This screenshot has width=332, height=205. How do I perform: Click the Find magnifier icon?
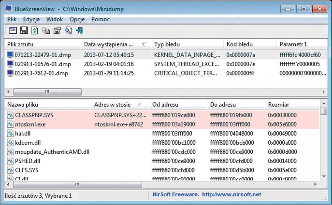[x=69, y=31]
